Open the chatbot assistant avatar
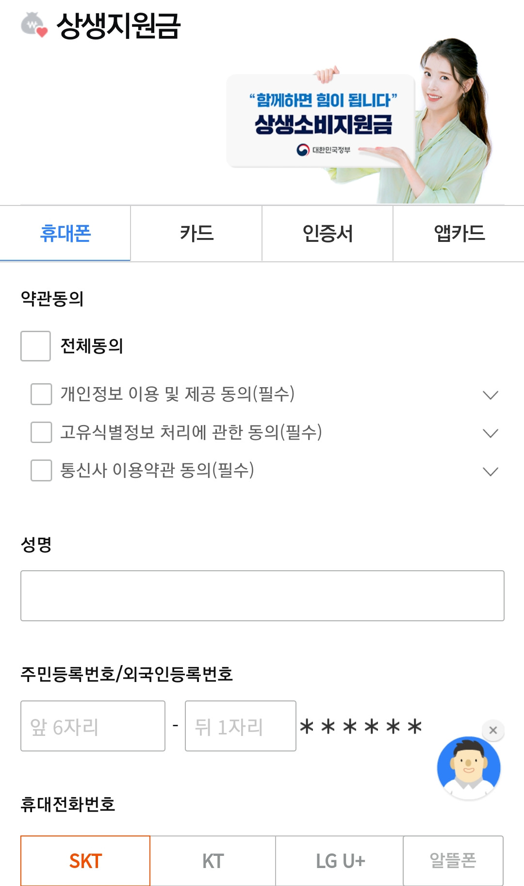524x886 pixels. (468, 767)
